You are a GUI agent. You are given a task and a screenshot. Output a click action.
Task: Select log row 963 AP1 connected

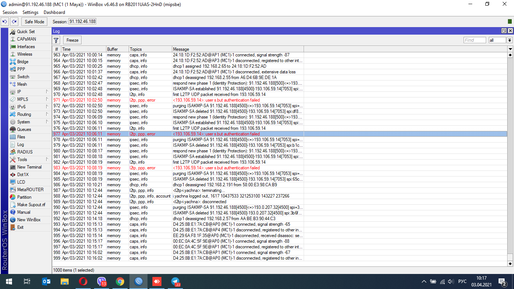280,55
